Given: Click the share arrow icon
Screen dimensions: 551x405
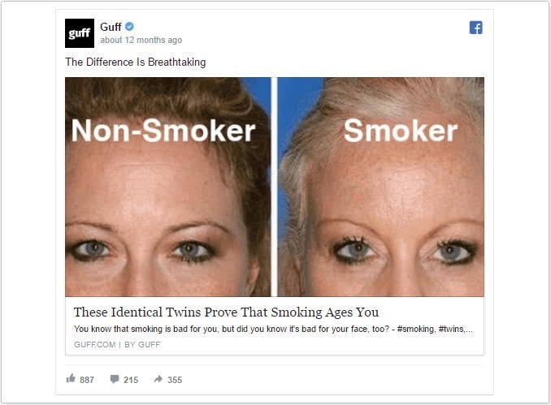Looking at the screenshot, I should (x=158, y=379).
